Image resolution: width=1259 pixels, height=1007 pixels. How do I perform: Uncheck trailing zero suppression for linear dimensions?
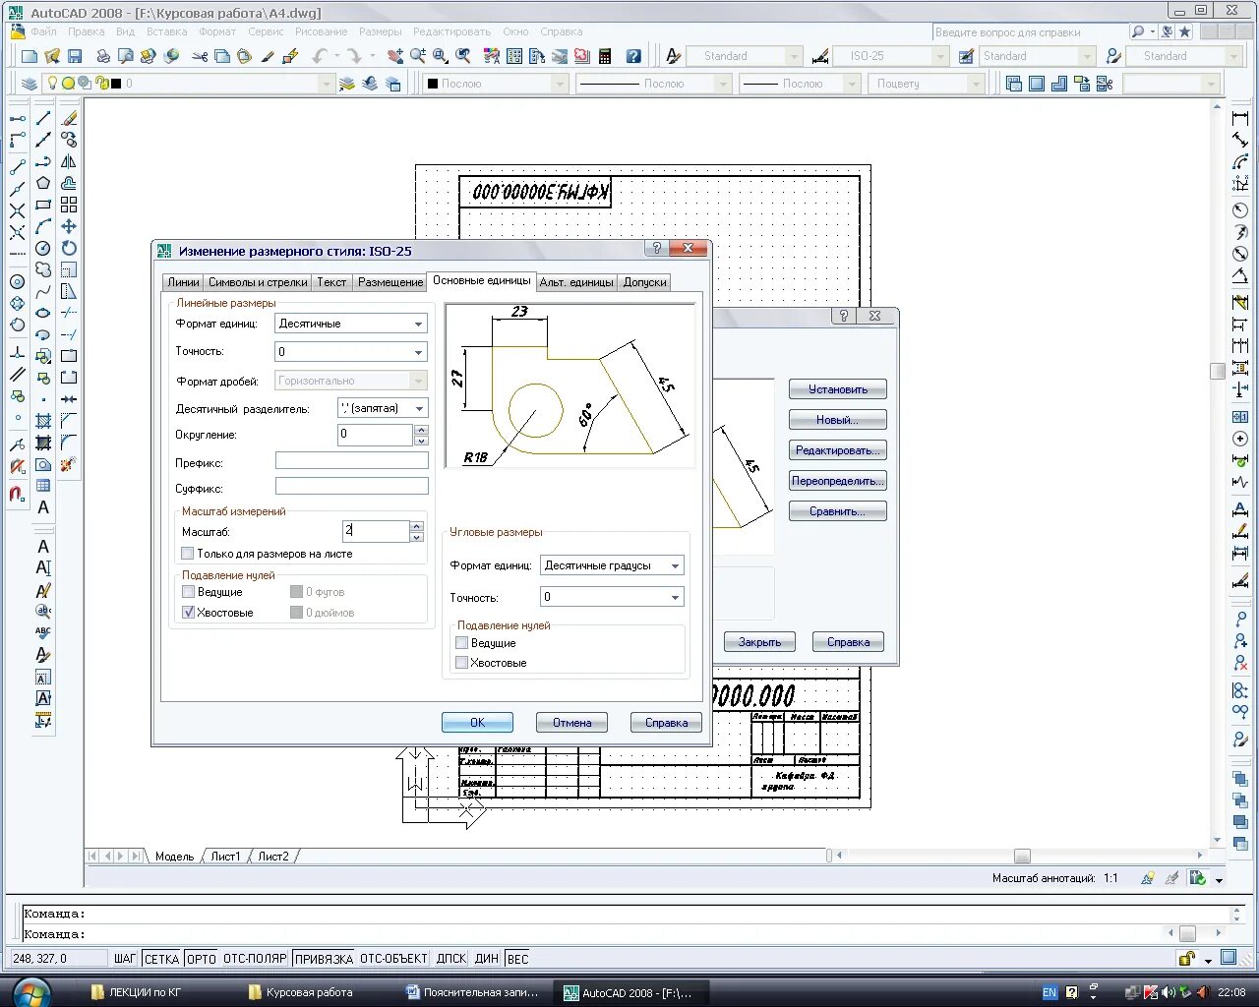[x=188, y=612]
